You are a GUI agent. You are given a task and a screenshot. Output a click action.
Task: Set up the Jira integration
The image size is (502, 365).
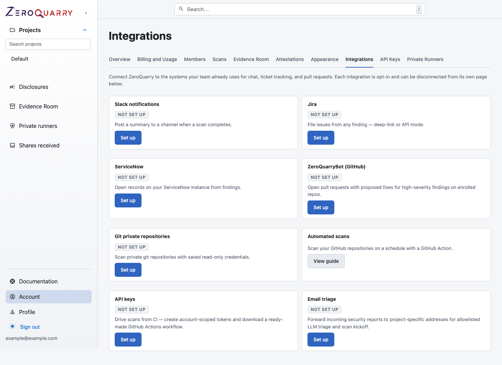click(321, 138)
